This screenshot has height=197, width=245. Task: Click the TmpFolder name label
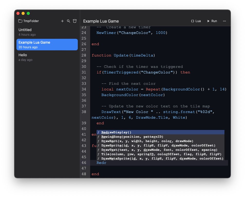31,21
